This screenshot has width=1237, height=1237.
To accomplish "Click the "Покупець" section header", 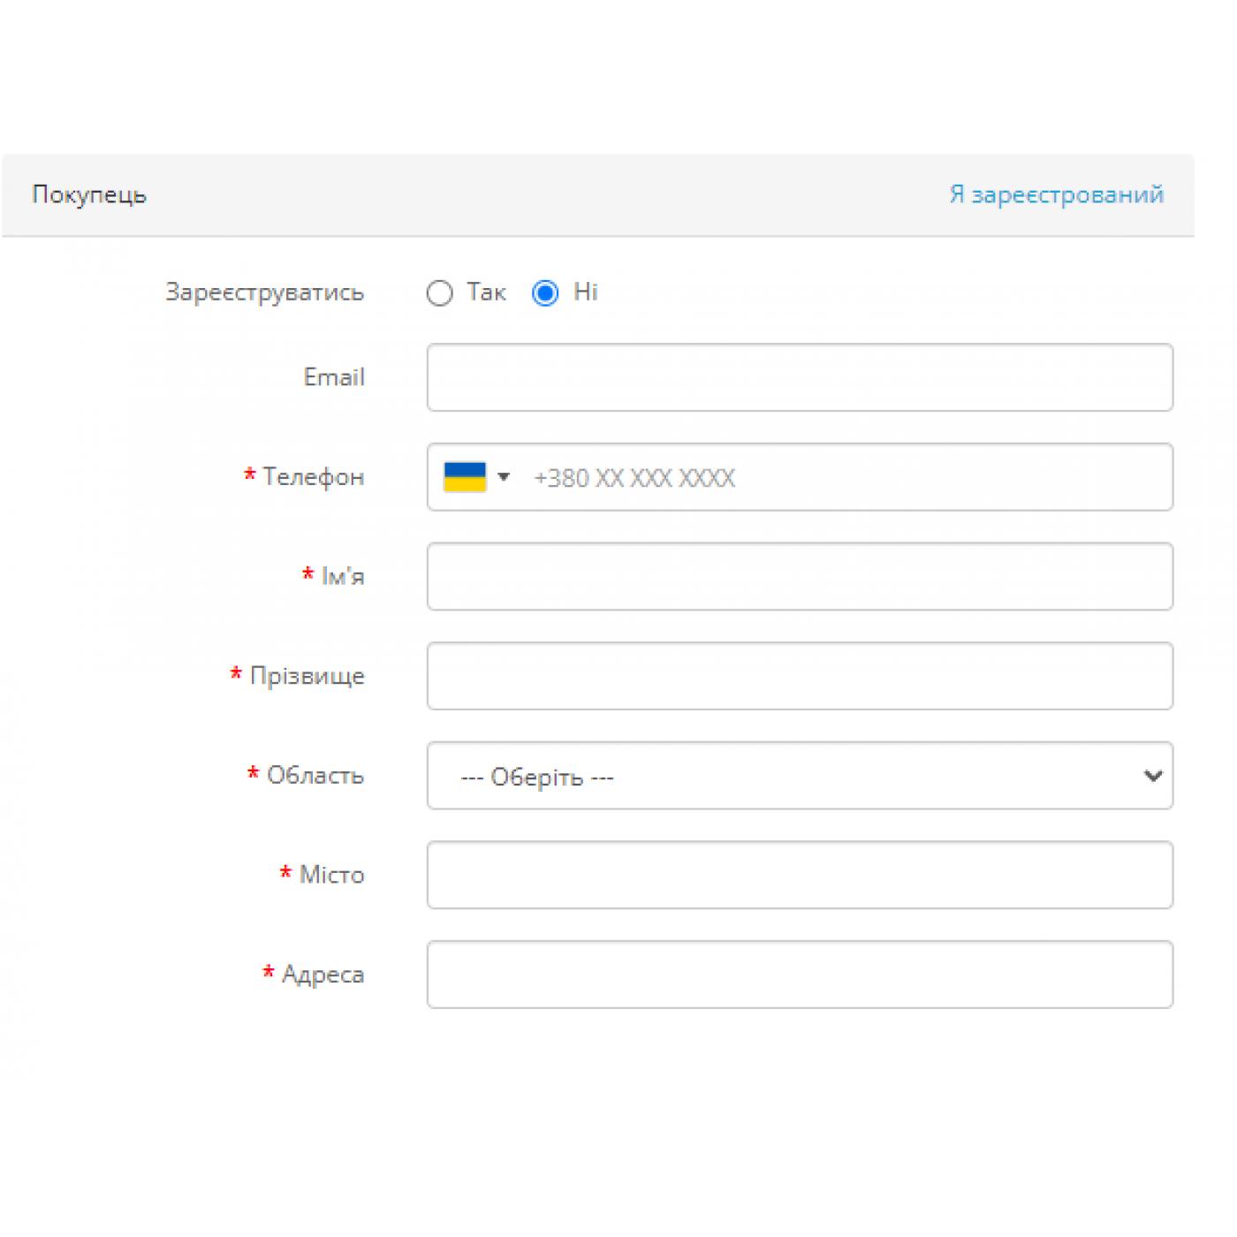I will pos(89,194).
